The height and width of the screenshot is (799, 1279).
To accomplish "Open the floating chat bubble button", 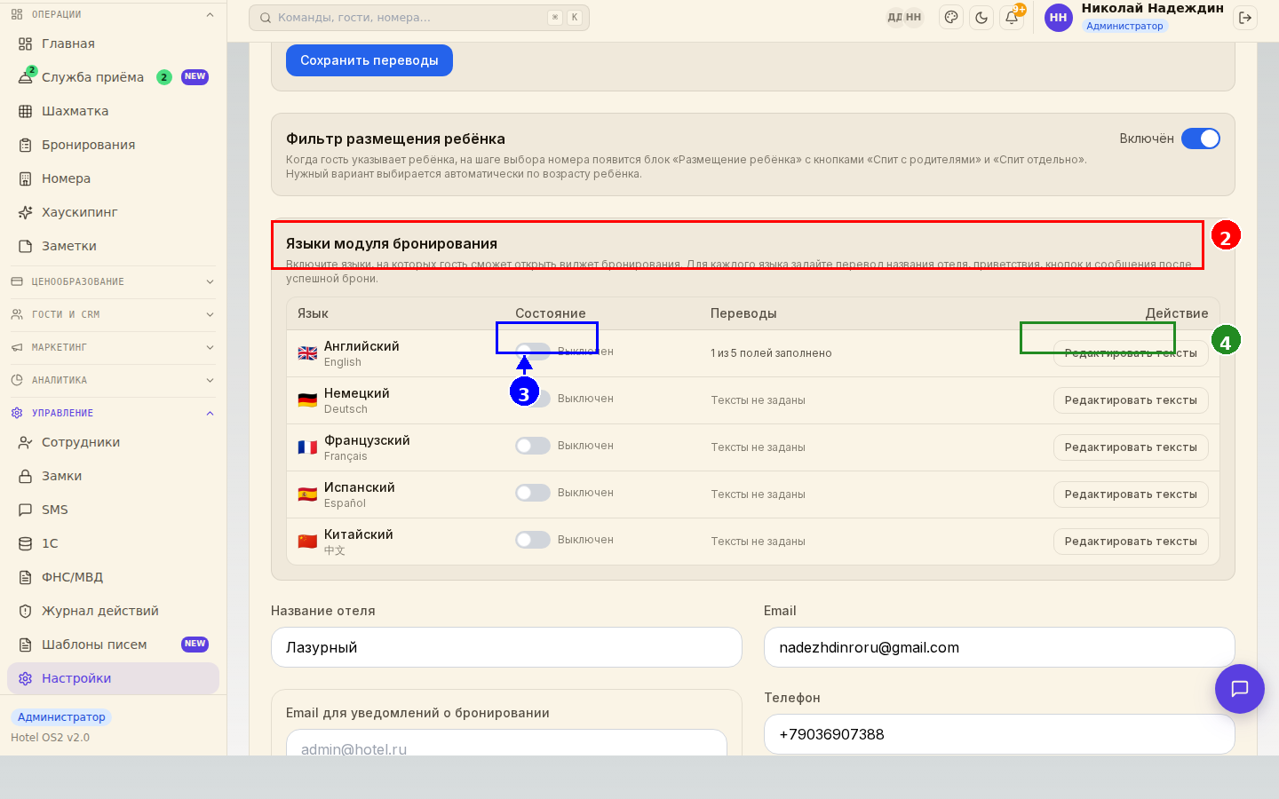I will point(1240,689).
